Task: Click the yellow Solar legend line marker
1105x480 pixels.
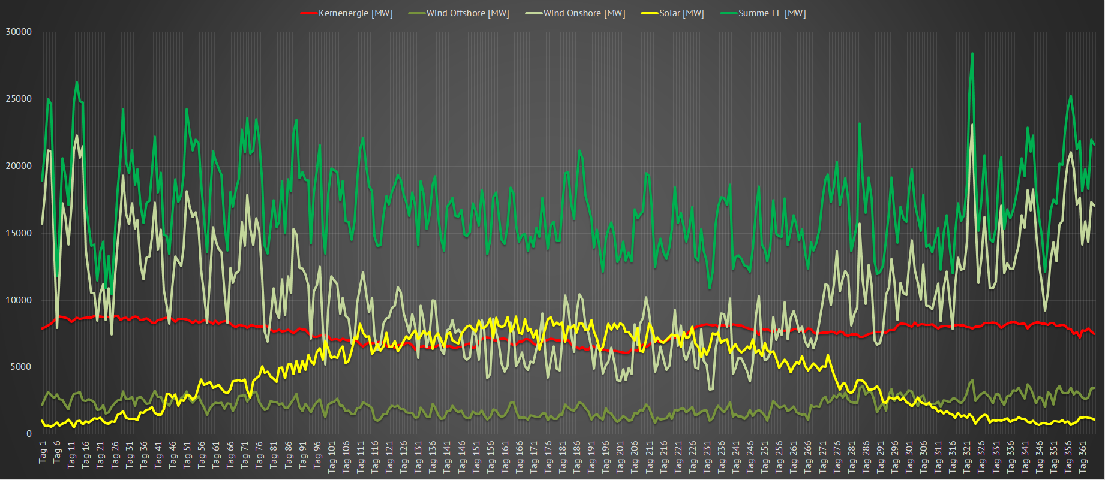Action: 650,13
